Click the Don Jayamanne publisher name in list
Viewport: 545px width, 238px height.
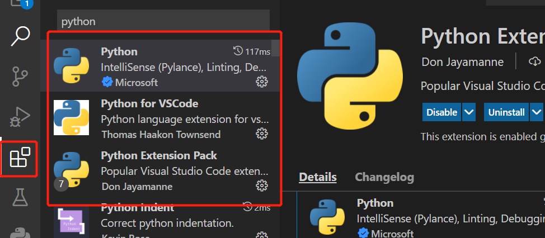137,186
